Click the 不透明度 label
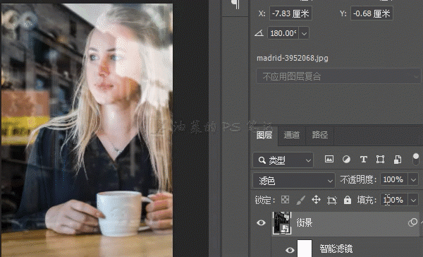 click(x=358, y=180)
